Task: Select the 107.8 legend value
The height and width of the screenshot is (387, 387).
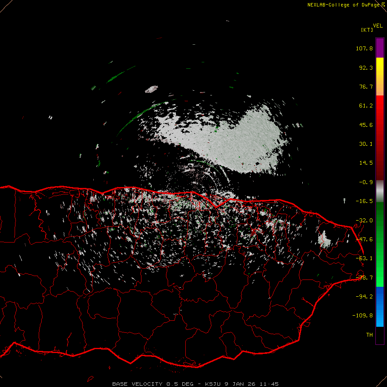Action: (364, 48)
